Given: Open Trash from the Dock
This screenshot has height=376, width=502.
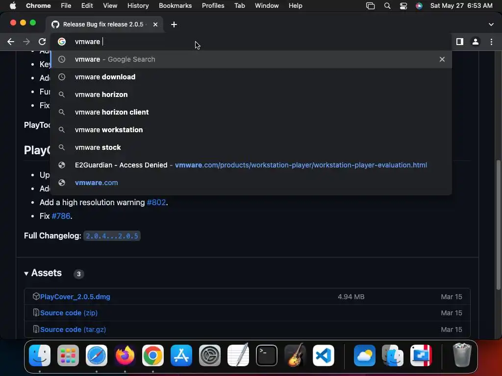Looking at the screenshot, I should coord(462,355).
